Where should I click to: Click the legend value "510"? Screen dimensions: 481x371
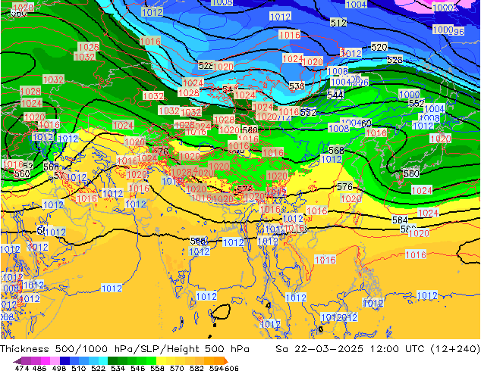click(x=79, y=368)
